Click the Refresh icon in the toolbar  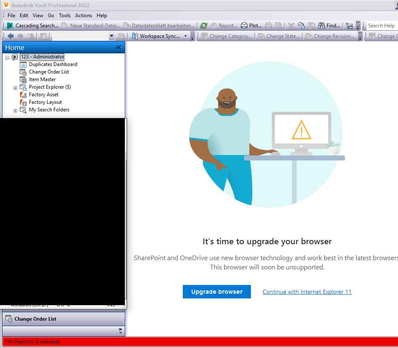(204, 25)
